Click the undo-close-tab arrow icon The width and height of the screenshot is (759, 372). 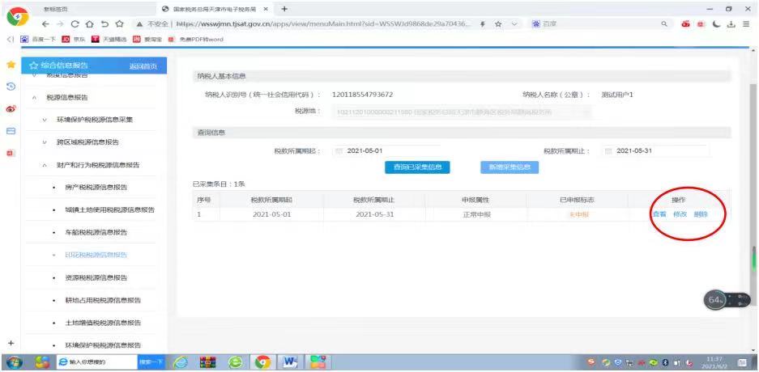(104, 24)
